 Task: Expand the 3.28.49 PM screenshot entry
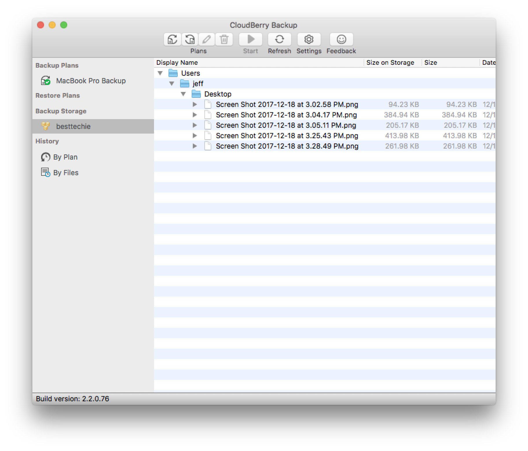[195, 146]
